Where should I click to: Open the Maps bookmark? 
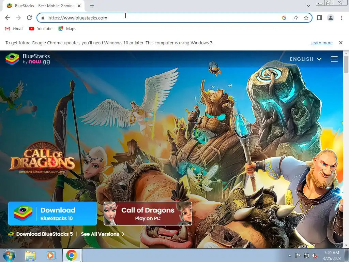[x=67, y=29]
